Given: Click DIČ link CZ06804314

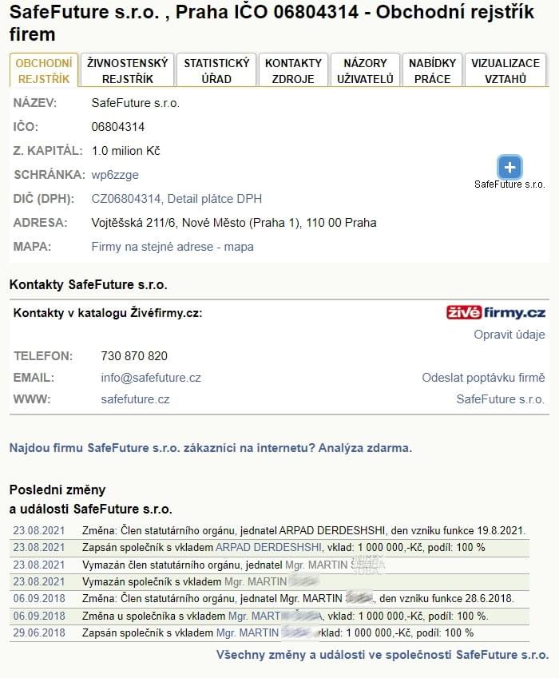Looking at the screenshot, I should [x=126, y=199].
